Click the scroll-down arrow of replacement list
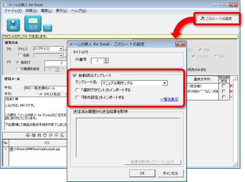Screen dimensions: 245x182 pyautogui.click(x=235, y=164)
